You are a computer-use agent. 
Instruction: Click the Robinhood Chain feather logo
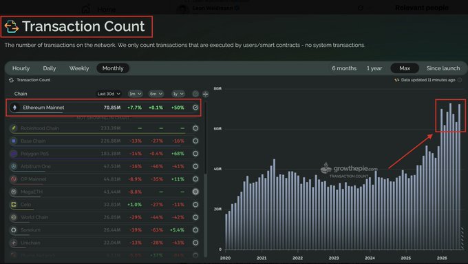[14, 128]
